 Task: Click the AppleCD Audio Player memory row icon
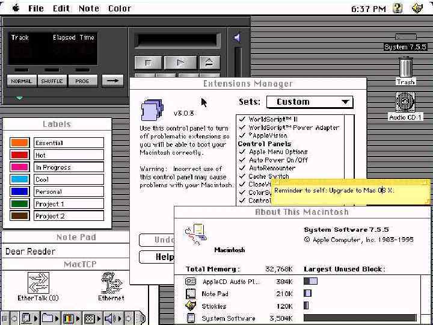point(190,282)
